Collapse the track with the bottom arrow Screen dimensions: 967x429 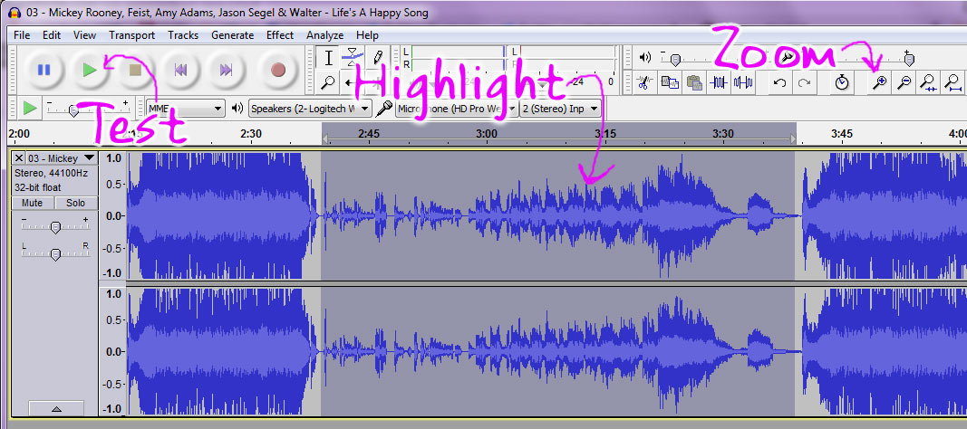pyautogui.click(x=56, y=409)
